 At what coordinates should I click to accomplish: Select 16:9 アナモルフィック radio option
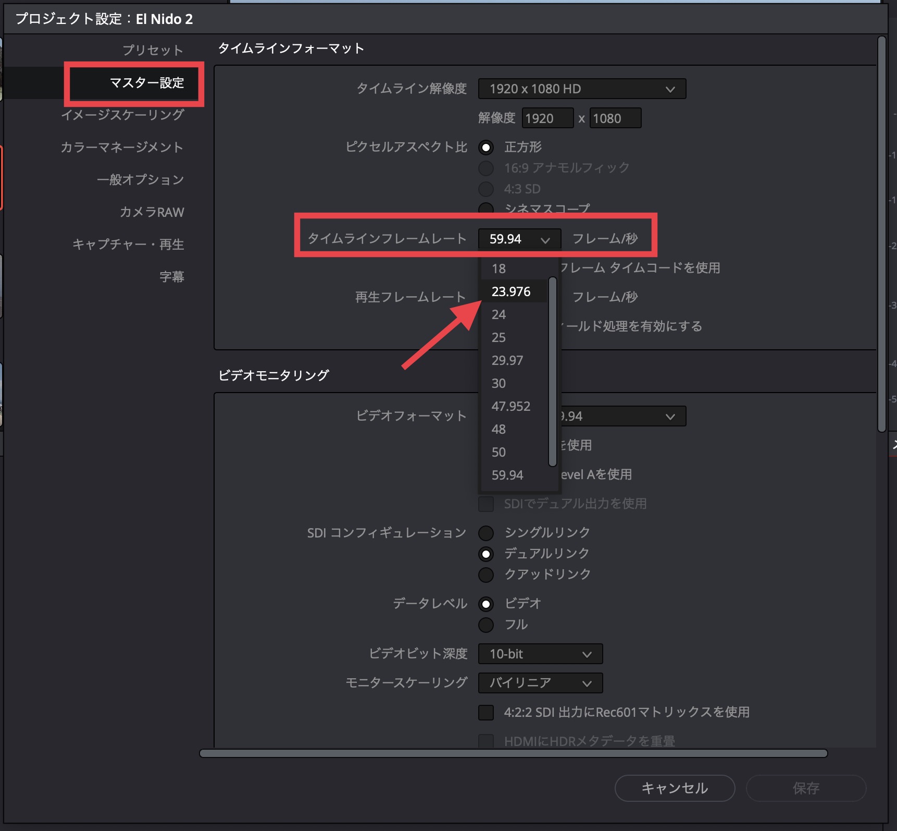[x=486, y=168]
